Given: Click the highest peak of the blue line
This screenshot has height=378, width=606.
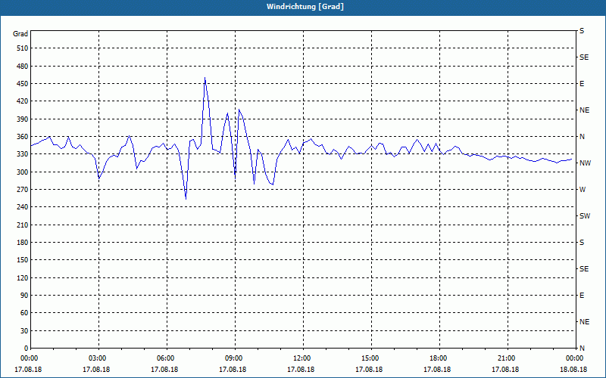Looking at the screenshot, I should (205, 78).
